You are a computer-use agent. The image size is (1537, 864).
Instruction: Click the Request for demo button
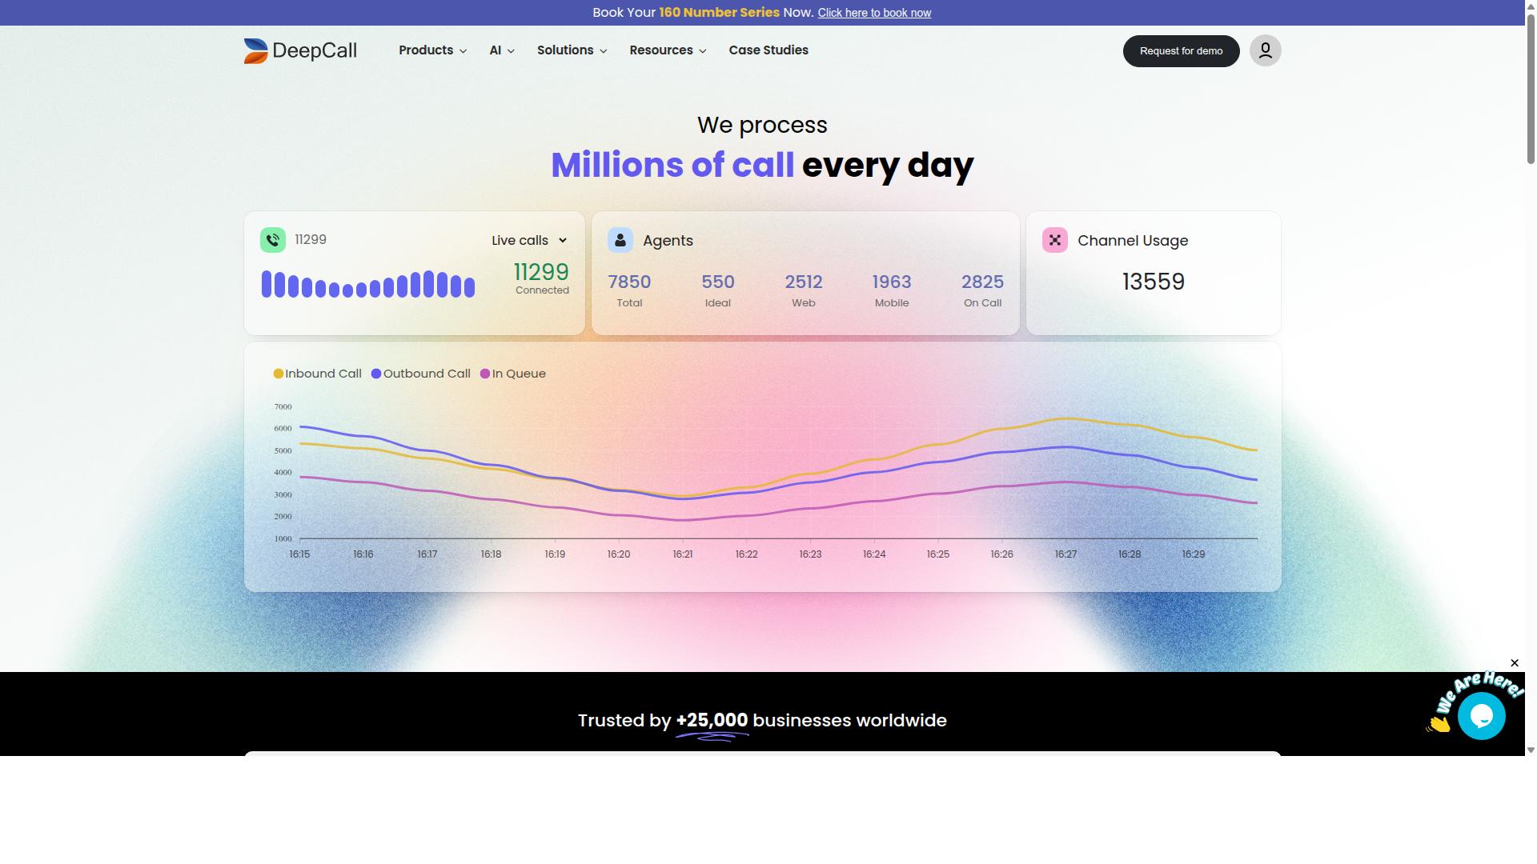click(x=1181, y=50)
